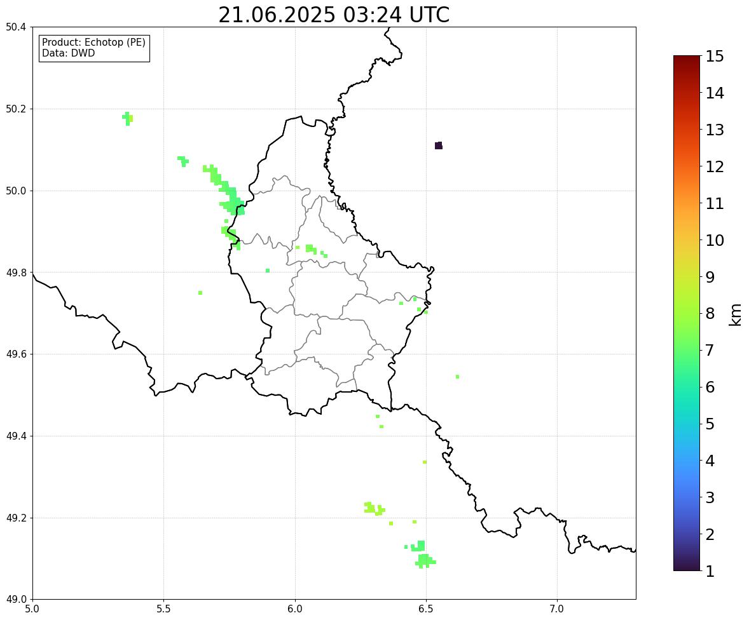This screenshot has height=620, width=749.
Task: Click the colorbar tick label '15'
Action: pyautogui.click(x=715, y=57)
